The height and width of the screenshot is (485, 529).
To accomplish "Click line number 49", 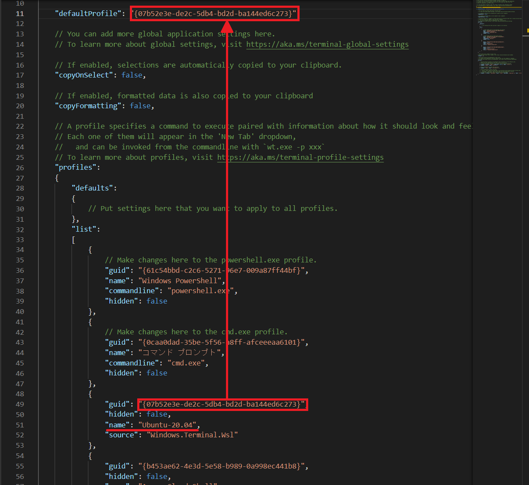I will tap(19, 404).
